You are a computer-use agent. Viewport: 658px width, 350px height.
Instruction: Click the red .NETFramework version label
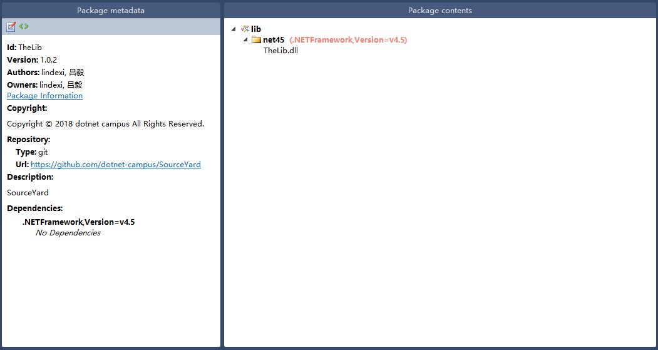tap(348, 40)
